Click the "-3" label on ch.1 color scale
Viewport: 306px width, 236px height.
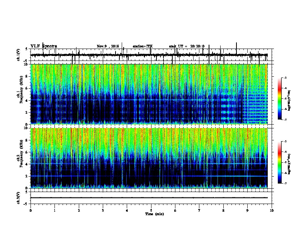(x=285, y=78)
